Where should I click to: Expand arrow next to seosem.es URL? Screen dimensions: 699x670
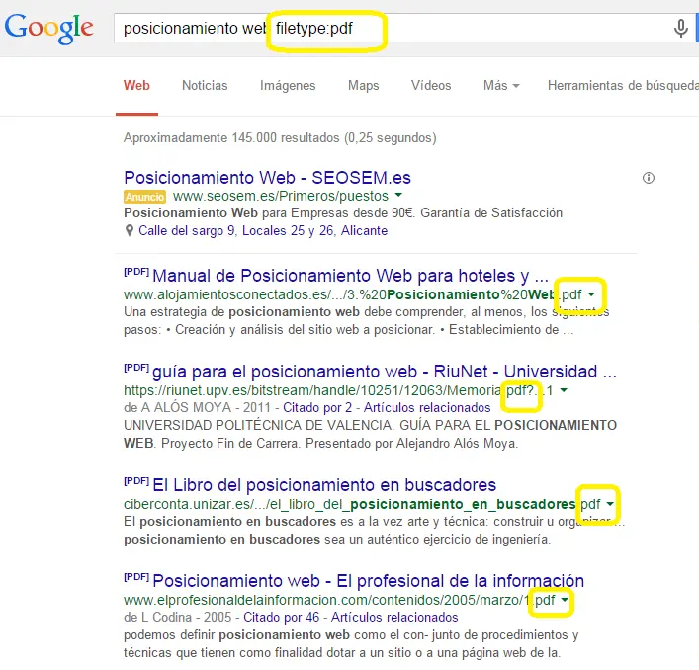pyautogui.click(x=398, y=195)
